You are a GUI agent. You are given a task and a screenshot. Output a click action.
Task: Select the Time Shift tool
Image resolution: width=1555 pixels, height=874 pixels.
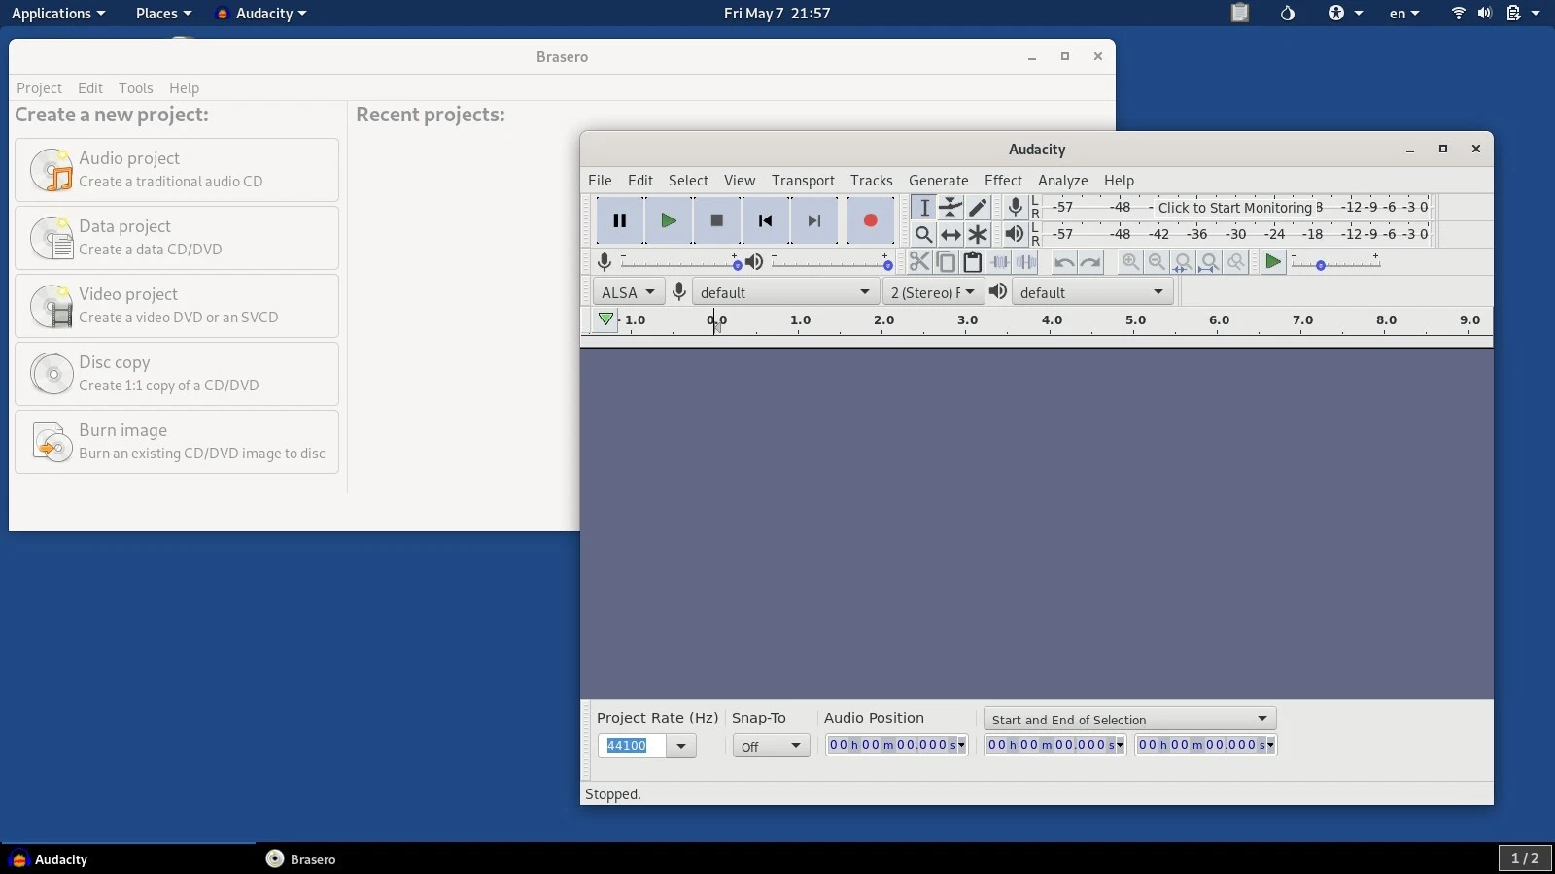950,234
